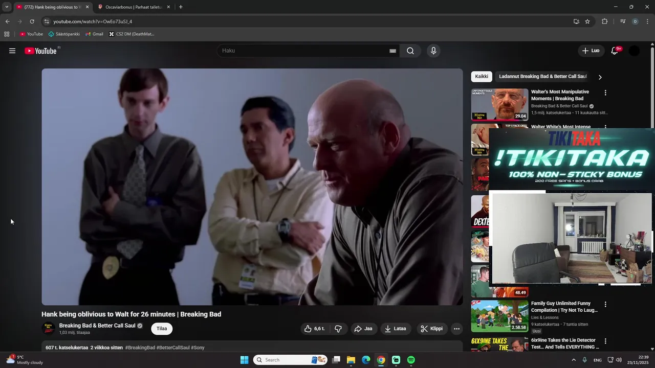Open Chrome tab search dropdown
Viewport: 655px width, 368px height.
pyautogui.click(x=7, y=7)
